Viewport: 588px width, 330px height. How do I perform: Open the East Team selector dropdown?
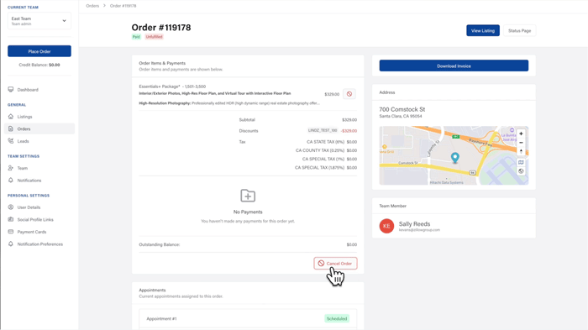[39, 21]
